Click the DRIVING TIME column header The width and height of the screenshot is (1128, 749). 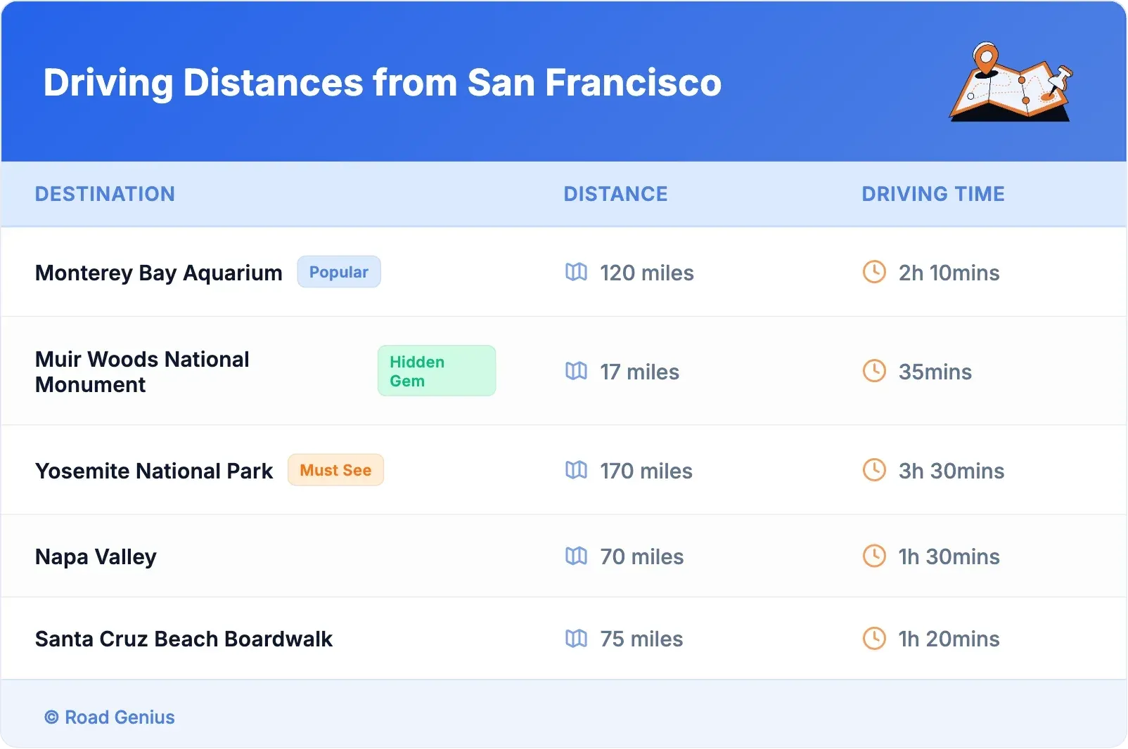point(933,194)
